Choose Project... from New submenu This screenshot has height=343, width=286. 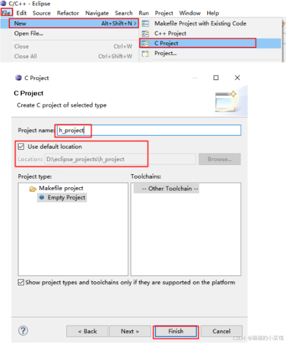[165, 53]
